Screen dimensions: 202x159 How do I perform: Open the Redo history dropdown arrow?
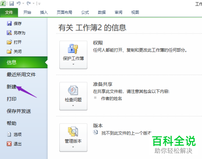point(34,4)
